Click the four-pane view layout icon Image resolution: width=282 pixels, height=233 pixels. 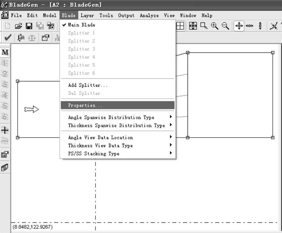tap(180, 26)
